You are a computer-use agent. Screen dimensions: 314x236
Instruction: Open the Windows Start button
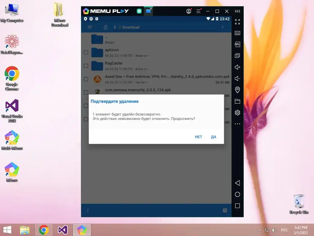pyautogui.click(x=7, y=230)
